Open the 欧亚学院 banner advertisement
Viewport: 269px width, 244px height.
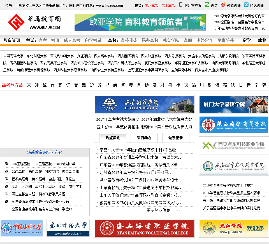point(140,22)
